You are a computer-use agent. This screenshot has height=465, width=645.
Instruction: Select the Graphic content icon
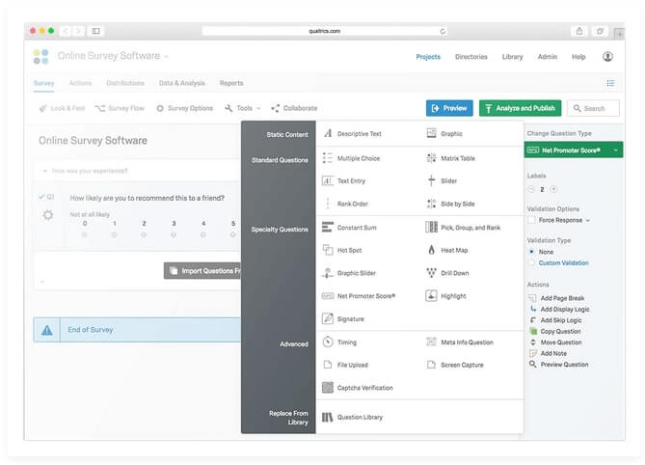pyautogui.click(x=431, y=133)
